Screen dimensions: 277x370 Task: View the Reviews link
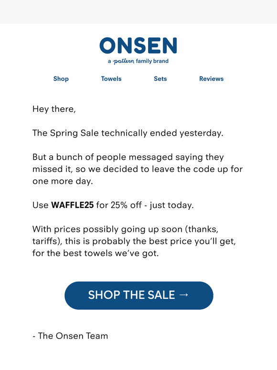(212, 79)
